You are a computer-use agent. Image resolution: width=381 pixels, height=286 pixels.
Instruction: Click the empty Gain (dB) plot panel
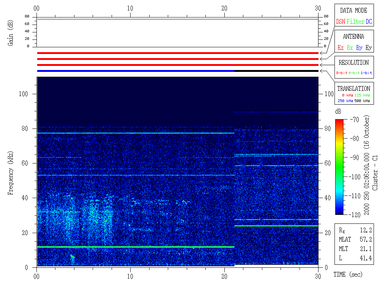tap(177, 33)
